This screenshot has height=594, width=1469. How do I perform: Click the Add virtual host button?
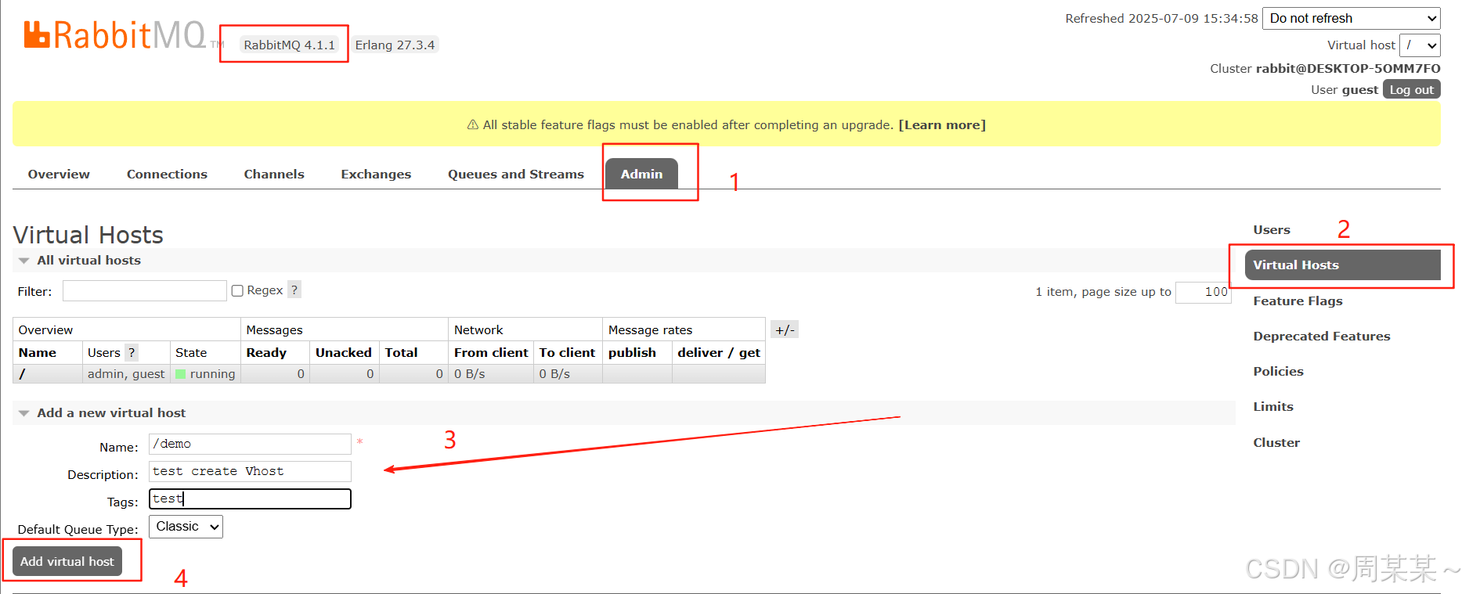coord(67,561)
